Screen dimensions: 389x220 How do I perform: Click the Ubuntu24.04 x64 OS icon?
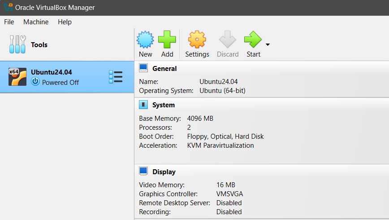pos(17,77)
